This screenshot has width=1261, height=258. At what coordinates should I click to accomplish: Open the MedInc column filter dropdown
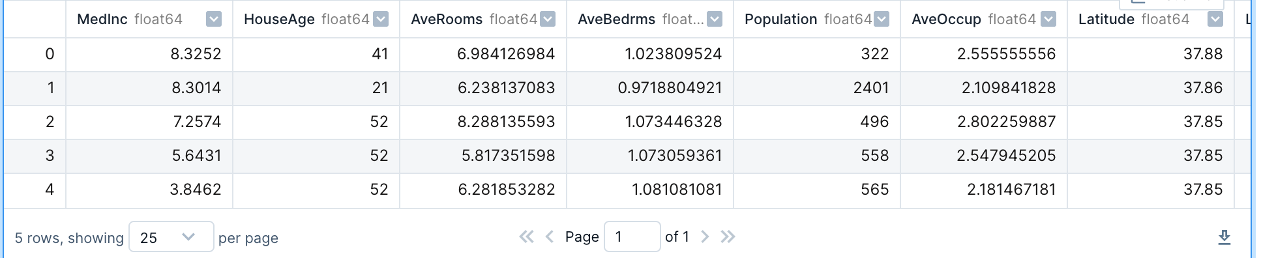click(214, 20)
